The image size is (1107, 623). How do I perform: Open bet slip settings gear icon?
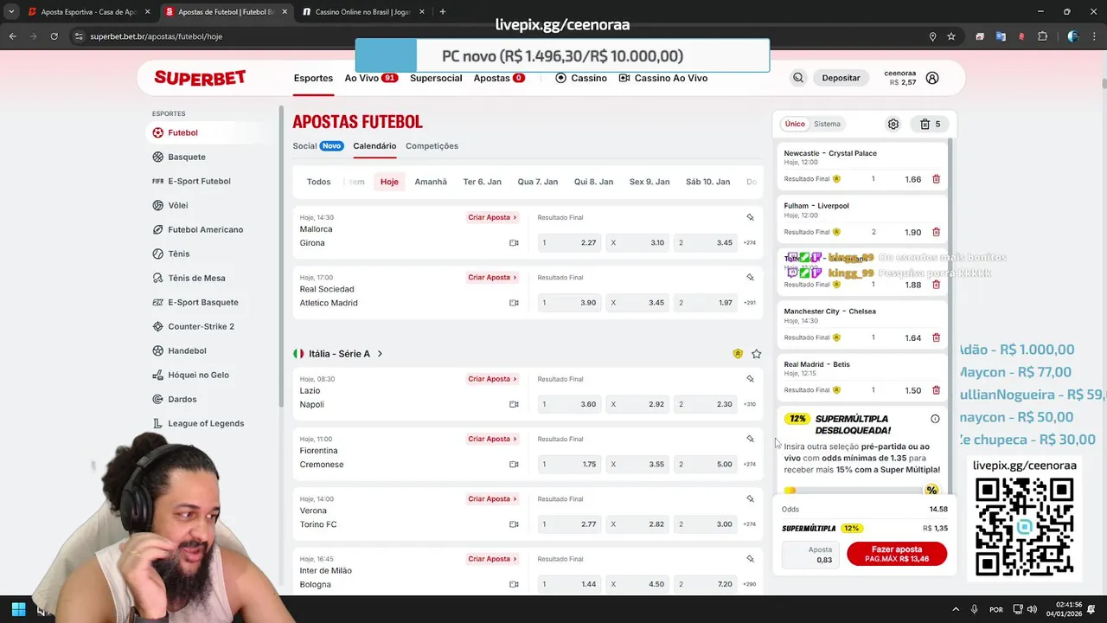coord(893,124)
